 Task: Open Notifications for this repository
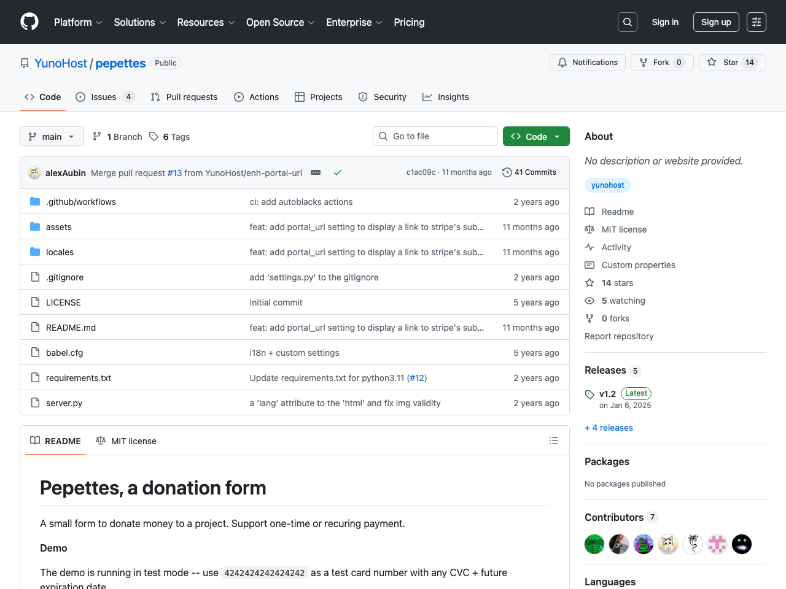pos(588,63)
